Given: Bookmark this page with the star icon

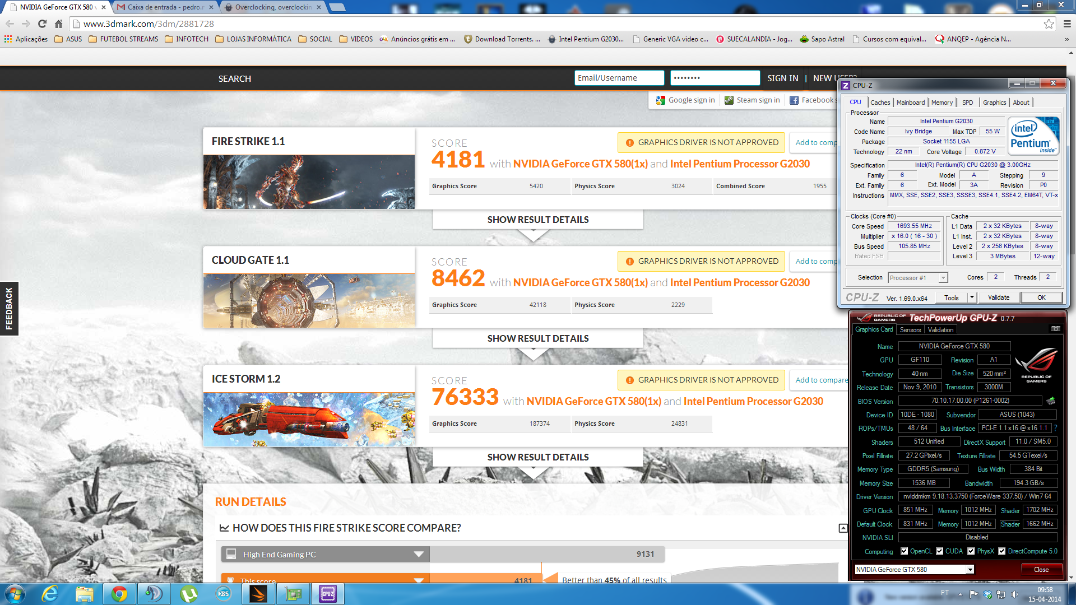Looking at the screenshot, I should point(1049,24).
